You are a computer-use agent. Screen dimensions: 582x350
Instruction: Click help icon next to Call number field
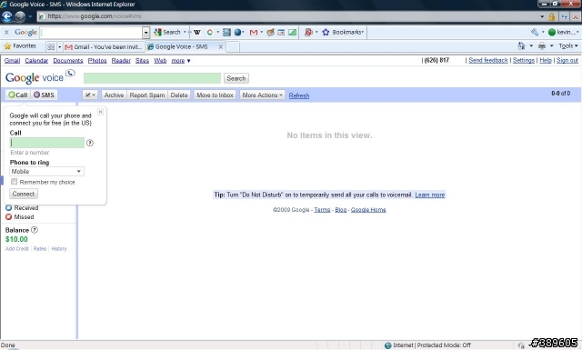coord(90,143)
